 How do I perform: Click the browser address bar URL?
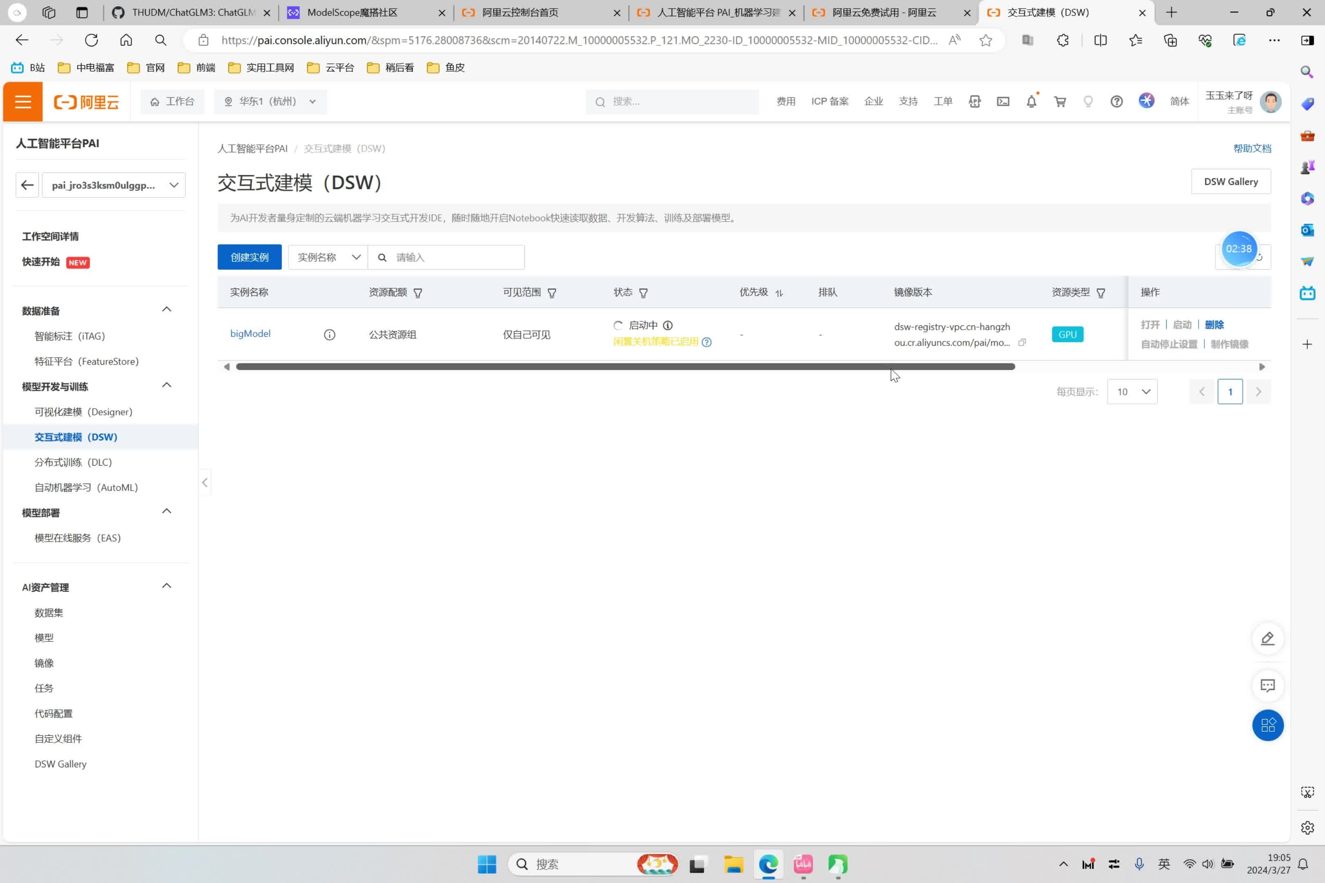[x=579, y=40]
